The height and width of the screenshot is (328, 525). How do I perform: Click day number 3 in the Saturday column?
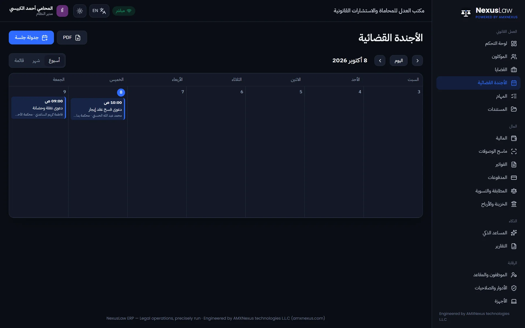pyautogui.click(x=419, y=92)
